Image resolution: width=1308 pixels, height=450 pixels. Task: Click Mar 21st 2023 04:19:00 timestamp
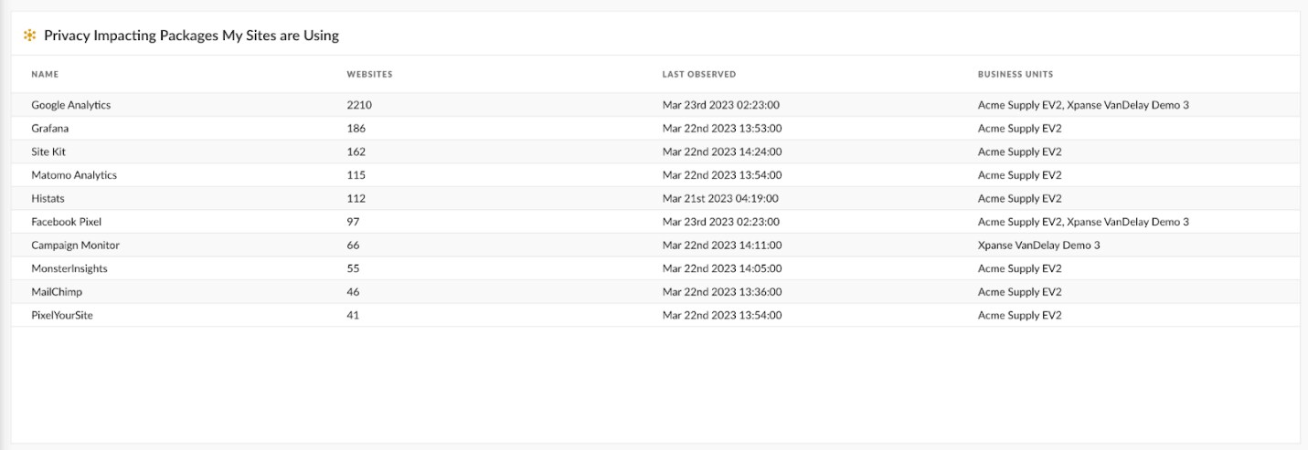720,199
